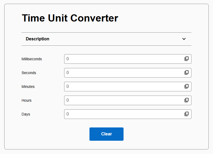Copy the Seconds value using its icon
This screenshot has height=154, width=213.
[x=186, y=73]
